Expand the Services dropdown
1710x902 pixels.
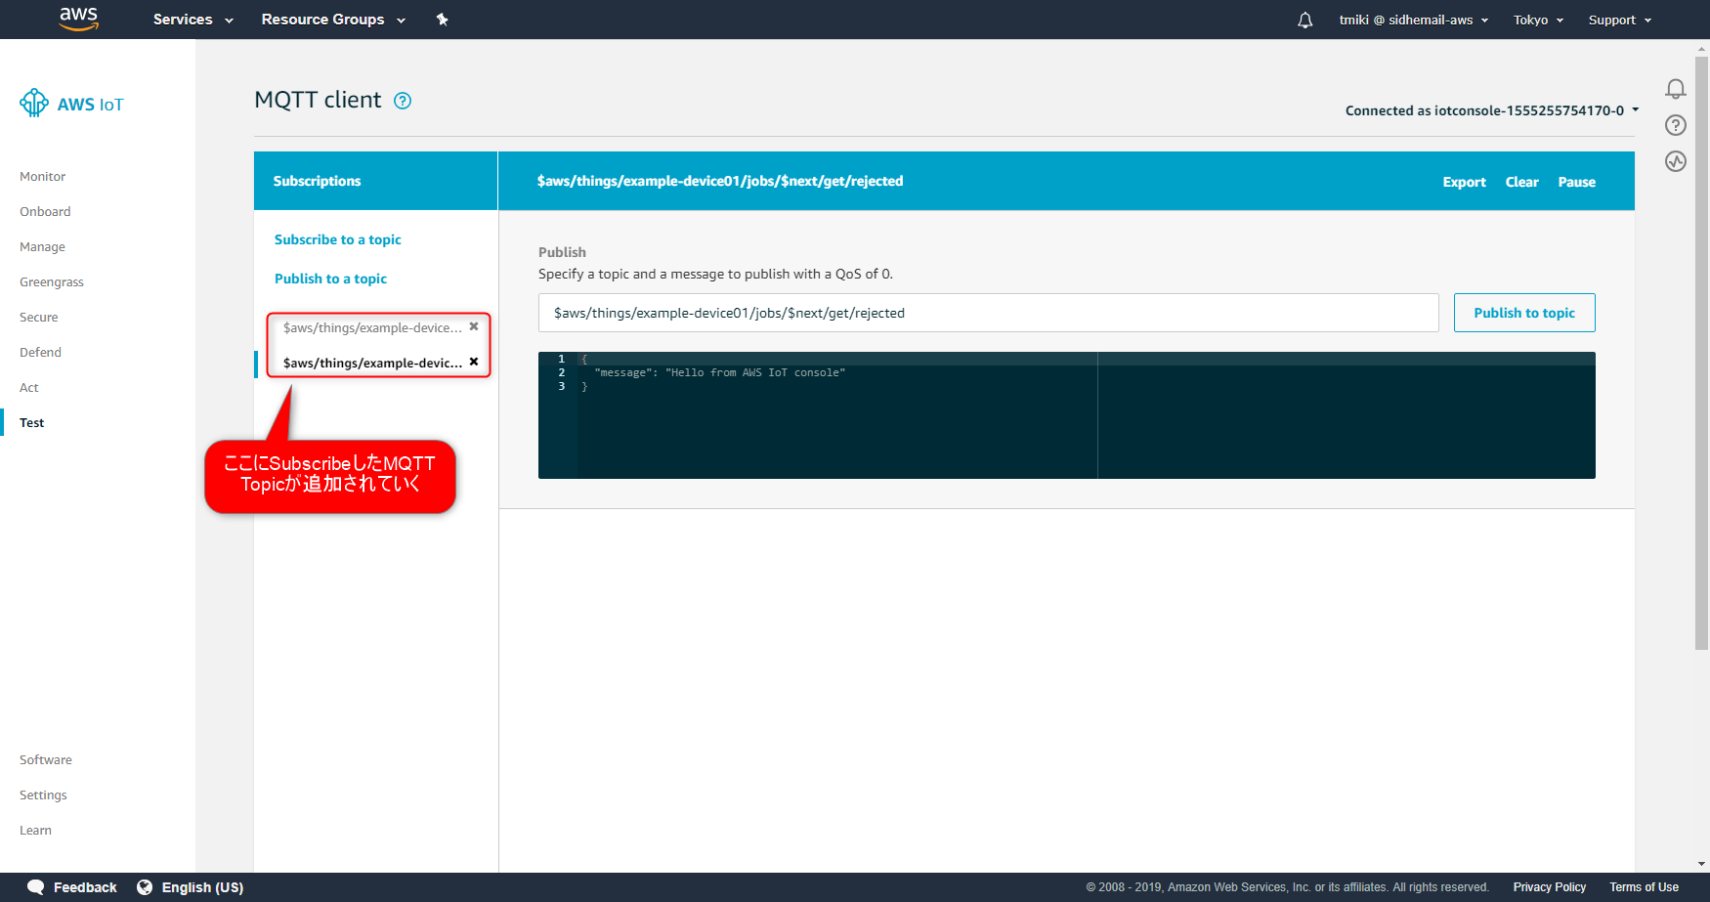point(193,20)
